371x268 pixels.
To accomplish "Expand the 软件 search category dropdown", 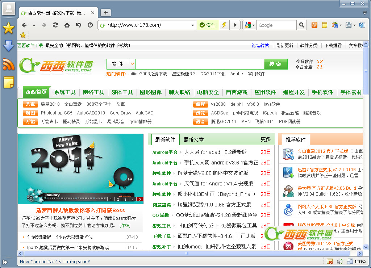I will coord(132,64).
